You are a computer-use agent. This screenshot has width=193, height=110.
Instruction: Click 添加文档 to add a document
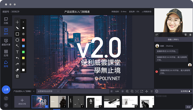(22, 102)
